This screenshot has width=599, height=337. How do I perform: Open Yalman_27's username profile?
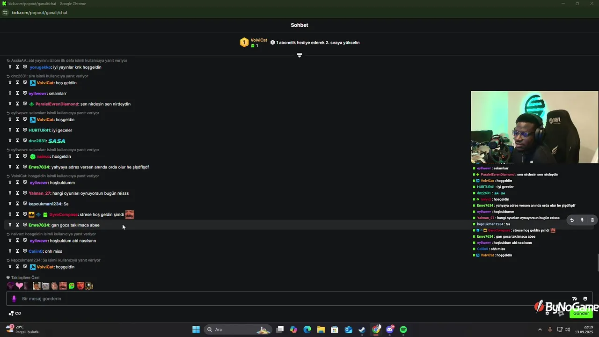tap(39, 193)
